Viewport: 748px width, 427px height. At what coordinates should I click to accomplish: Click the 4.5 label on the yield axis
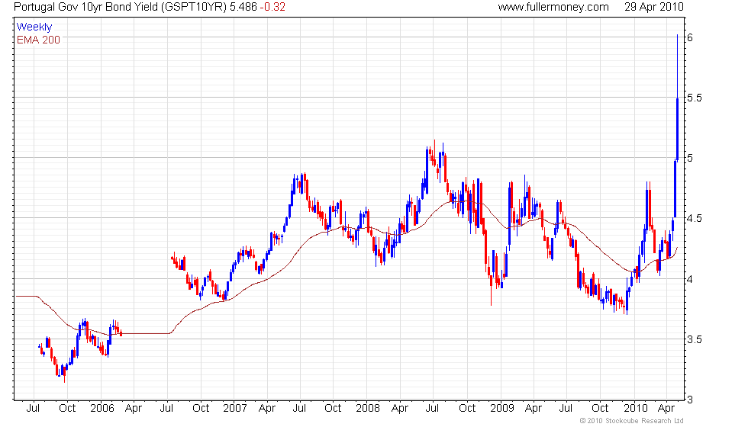click(695, 218)
